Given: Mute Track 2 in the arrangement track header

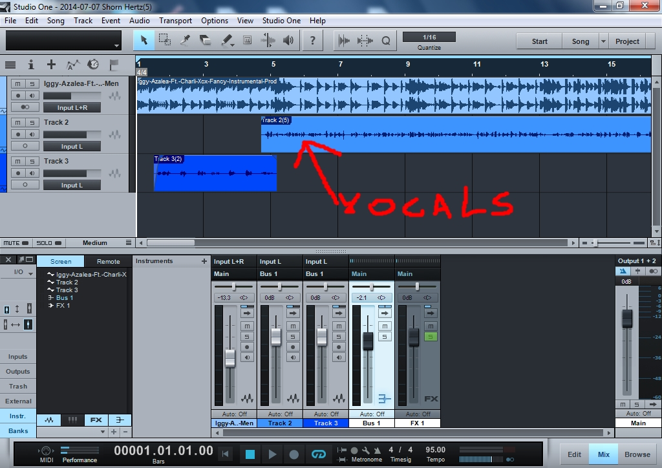Looking at the screenshot, I should click(17, 123).
